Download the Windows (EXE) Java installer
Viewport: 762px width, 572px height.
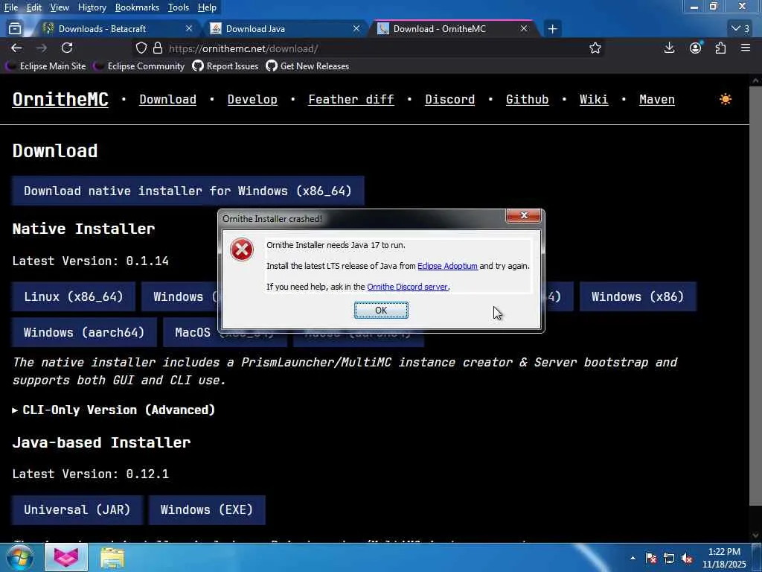click(207, 509)
